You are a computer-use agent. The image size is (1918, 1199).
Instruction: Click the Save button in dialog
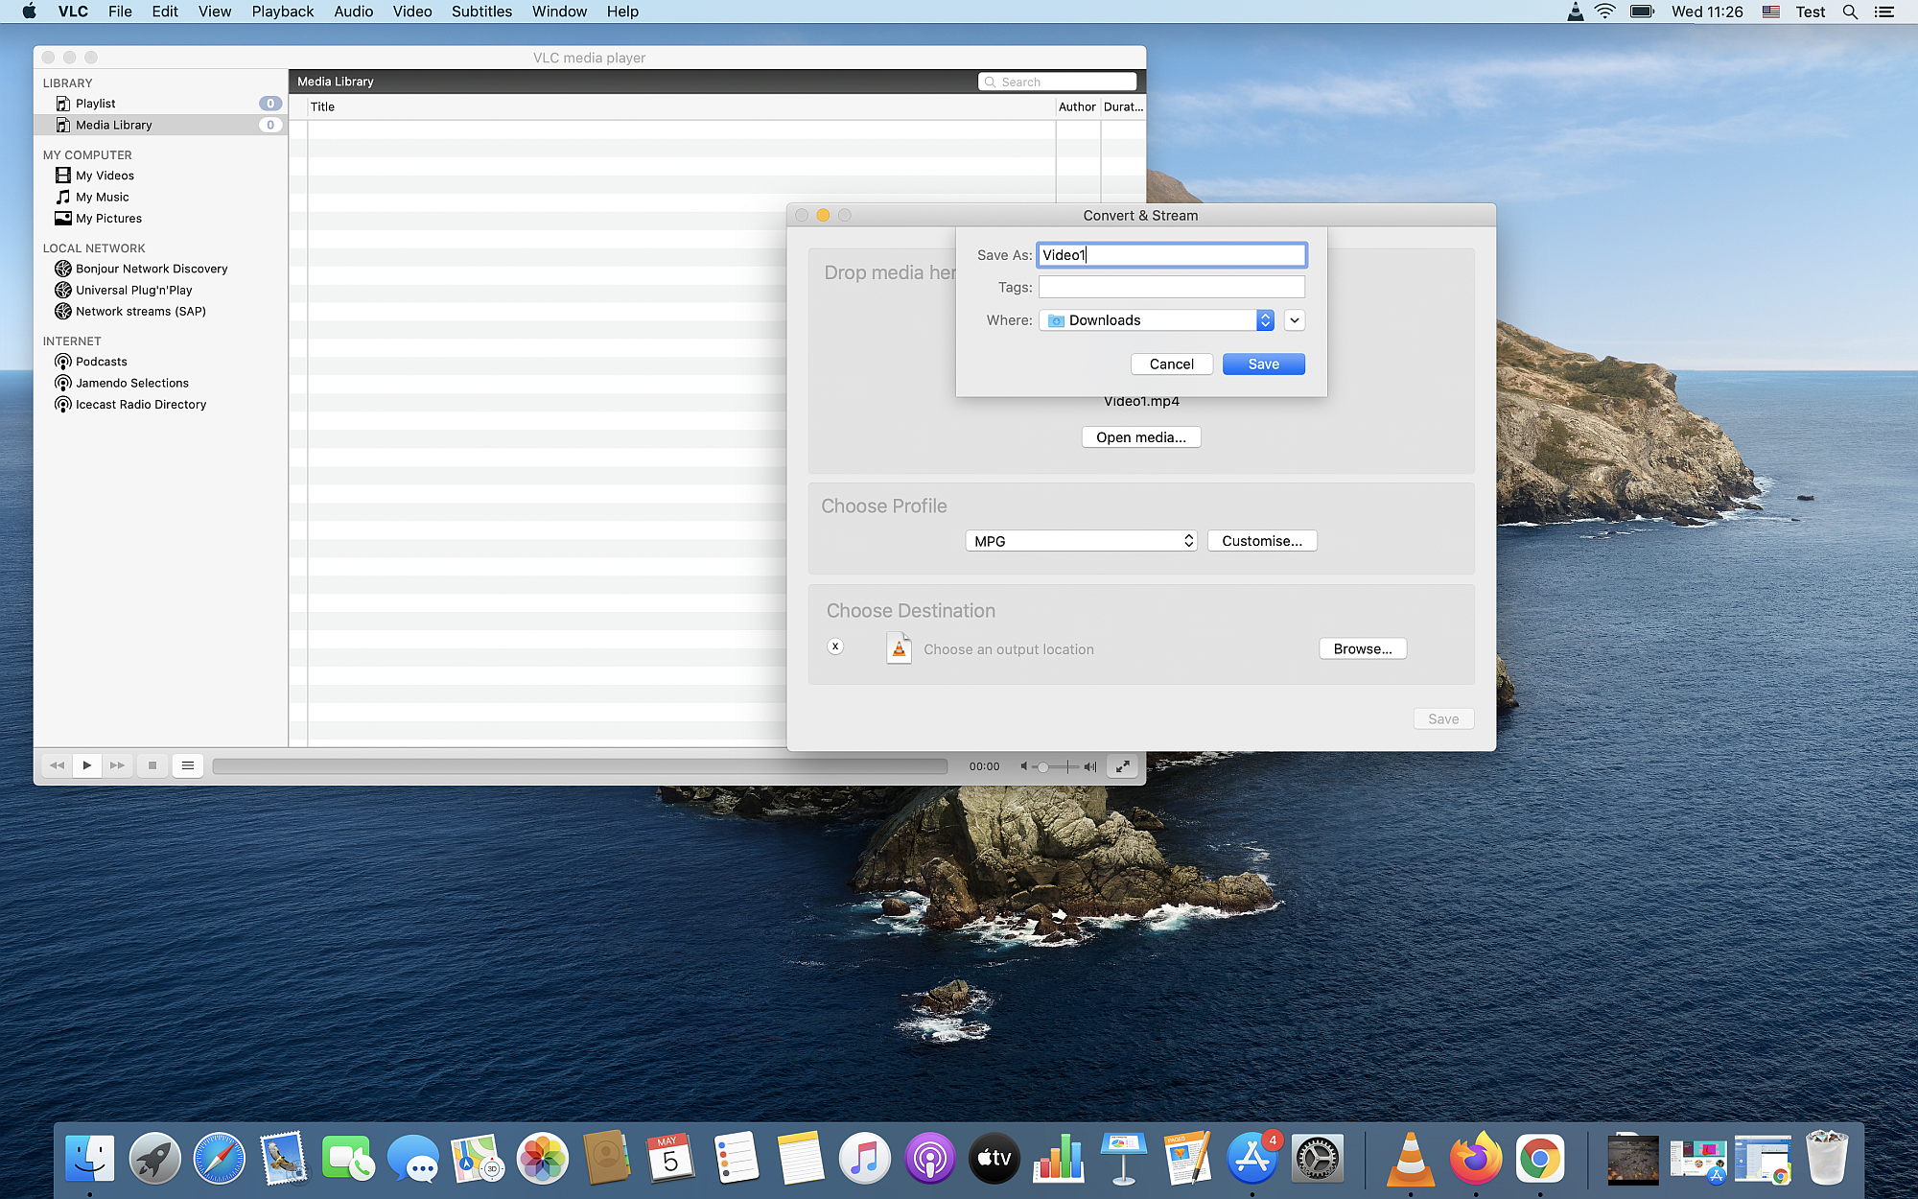point(1262,364)
